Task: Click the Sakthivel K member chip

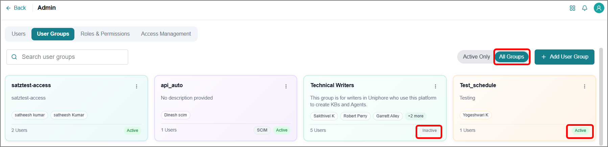Action: [x=324, y=116]
